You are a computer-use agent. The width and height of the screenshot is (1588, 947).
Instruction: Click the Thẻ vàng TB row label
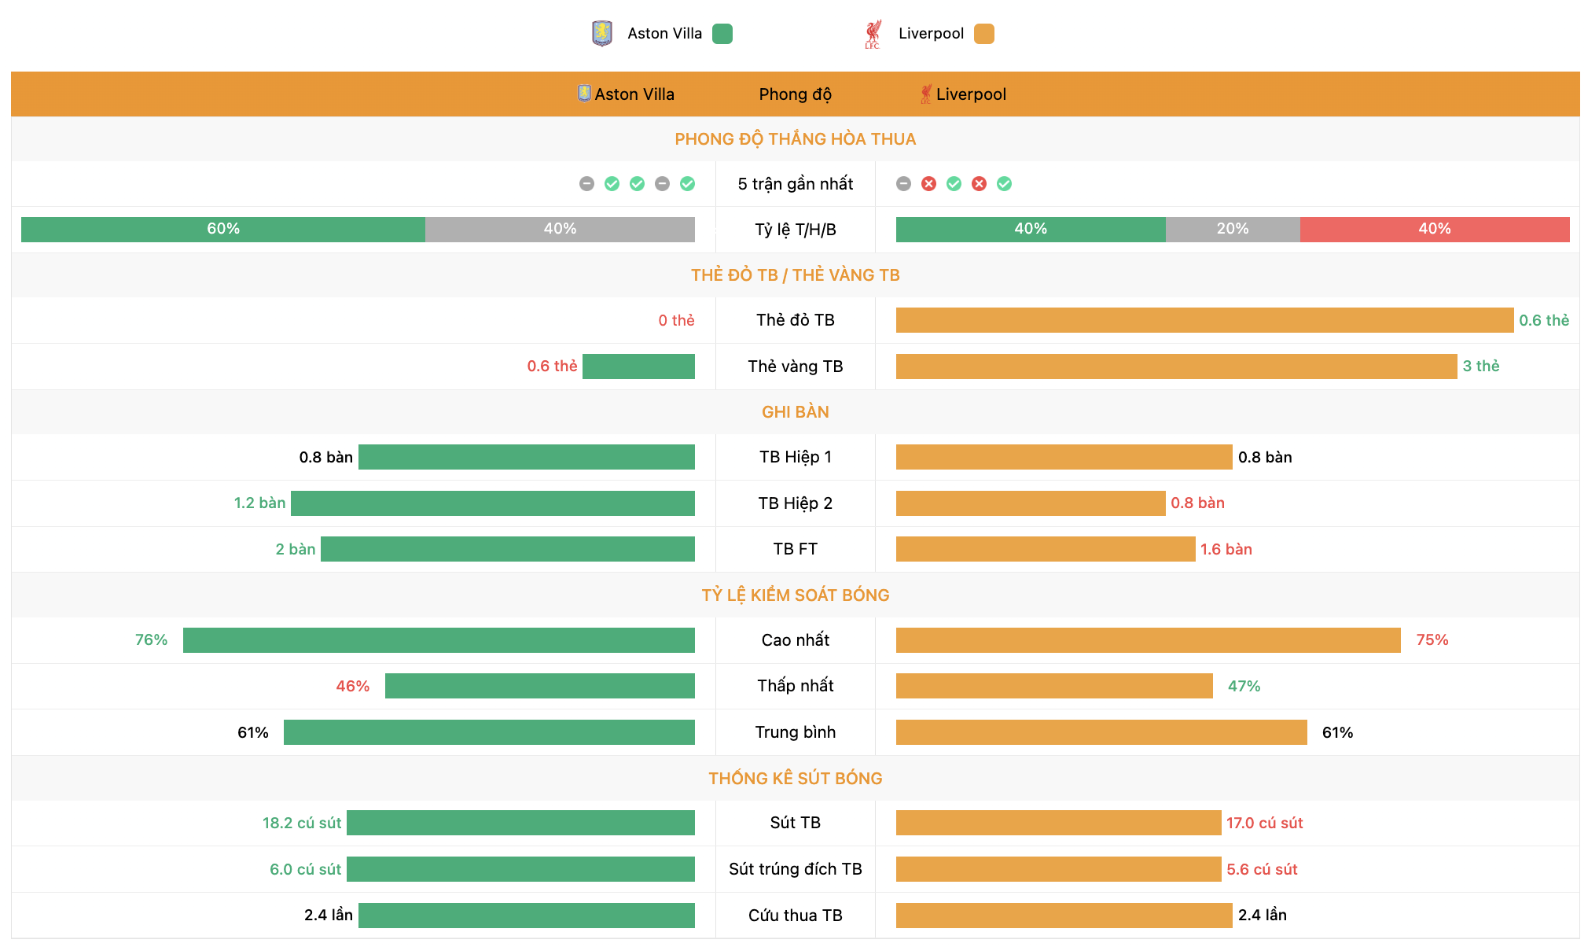point(795,367)
